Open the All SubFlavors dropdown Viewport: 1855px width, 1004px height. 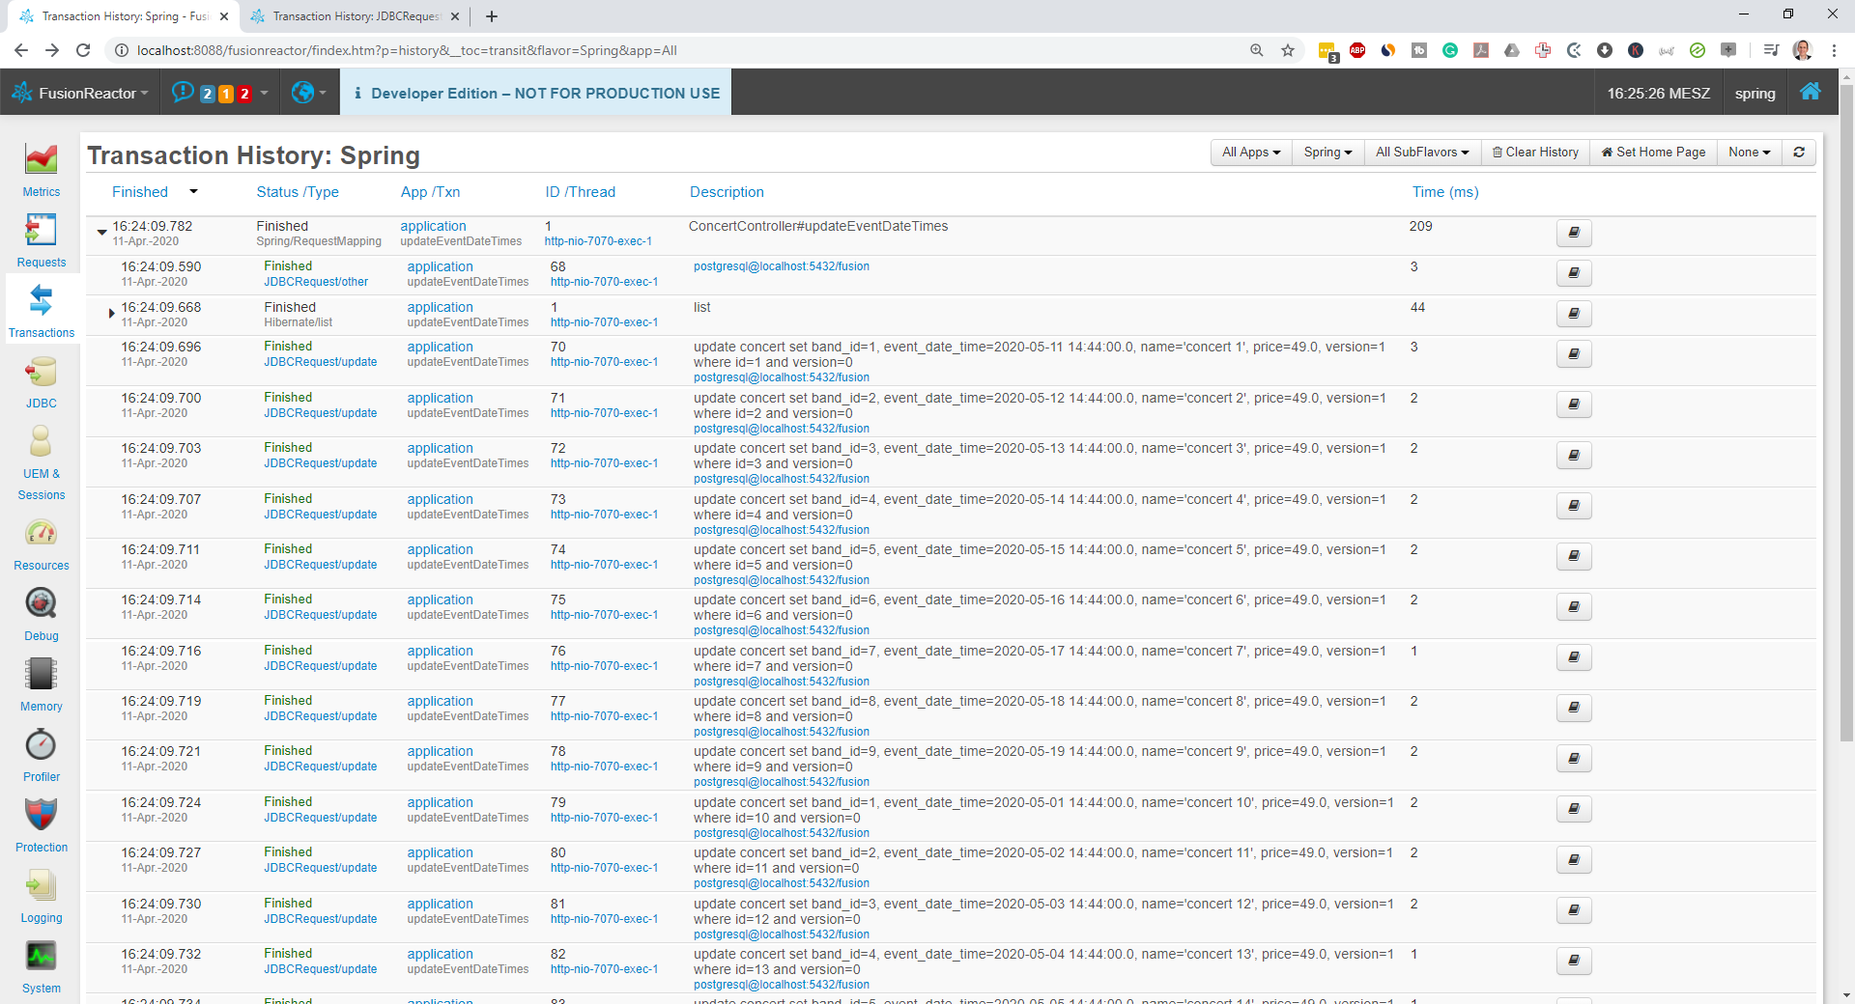coord(1421,153)
